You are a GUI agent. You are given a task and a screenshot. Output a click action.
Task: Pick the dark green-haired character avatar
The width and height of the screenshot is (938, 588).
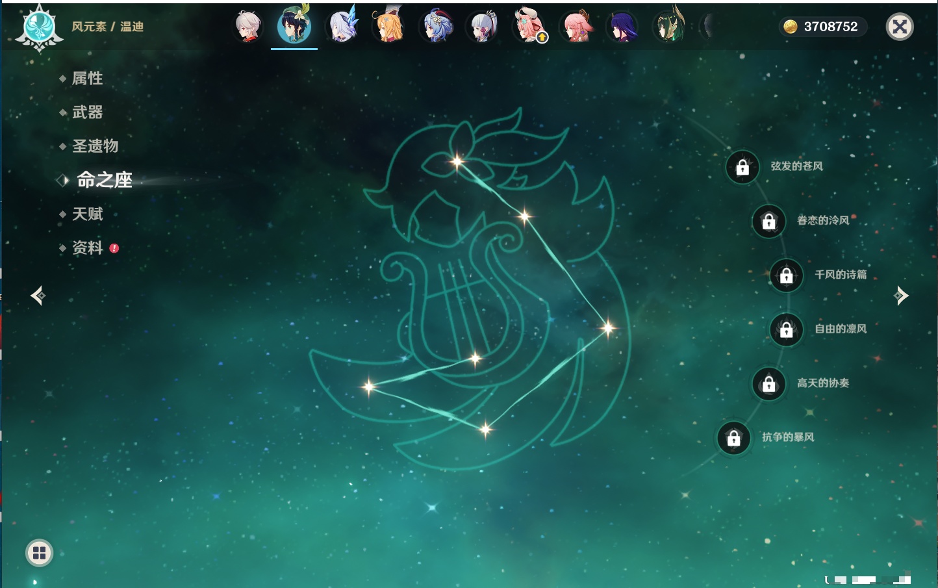(x=669, y=27)
